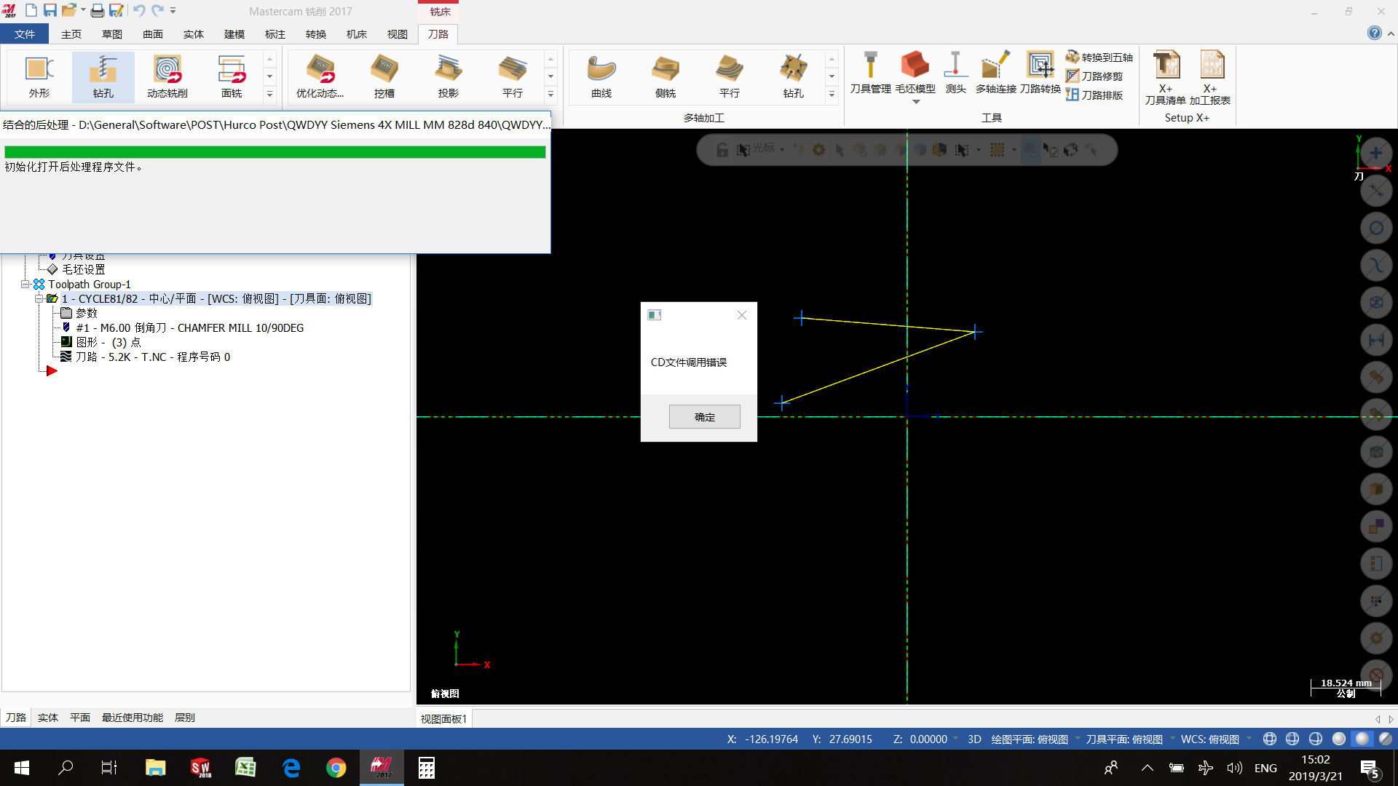Toggle 3D mode in status bar

(974, 739)
